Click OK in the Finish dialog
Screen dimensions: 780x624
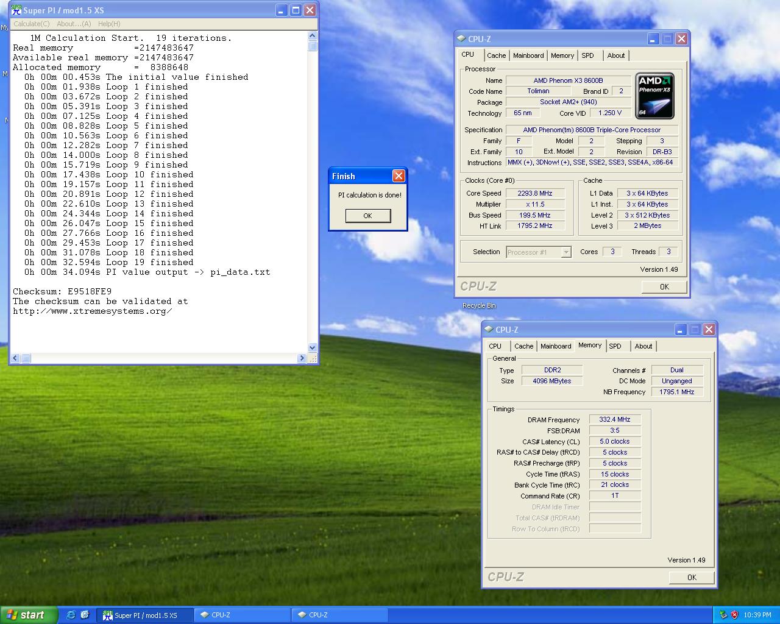coord(367,216)
